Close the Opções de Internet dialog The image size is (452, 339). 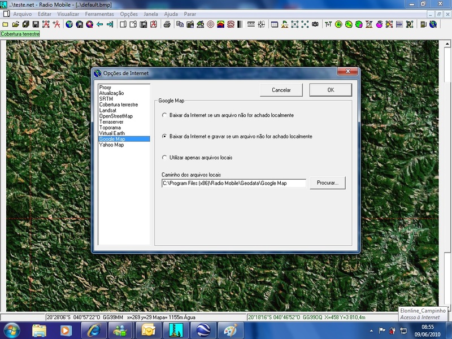(x=347, y=71)
